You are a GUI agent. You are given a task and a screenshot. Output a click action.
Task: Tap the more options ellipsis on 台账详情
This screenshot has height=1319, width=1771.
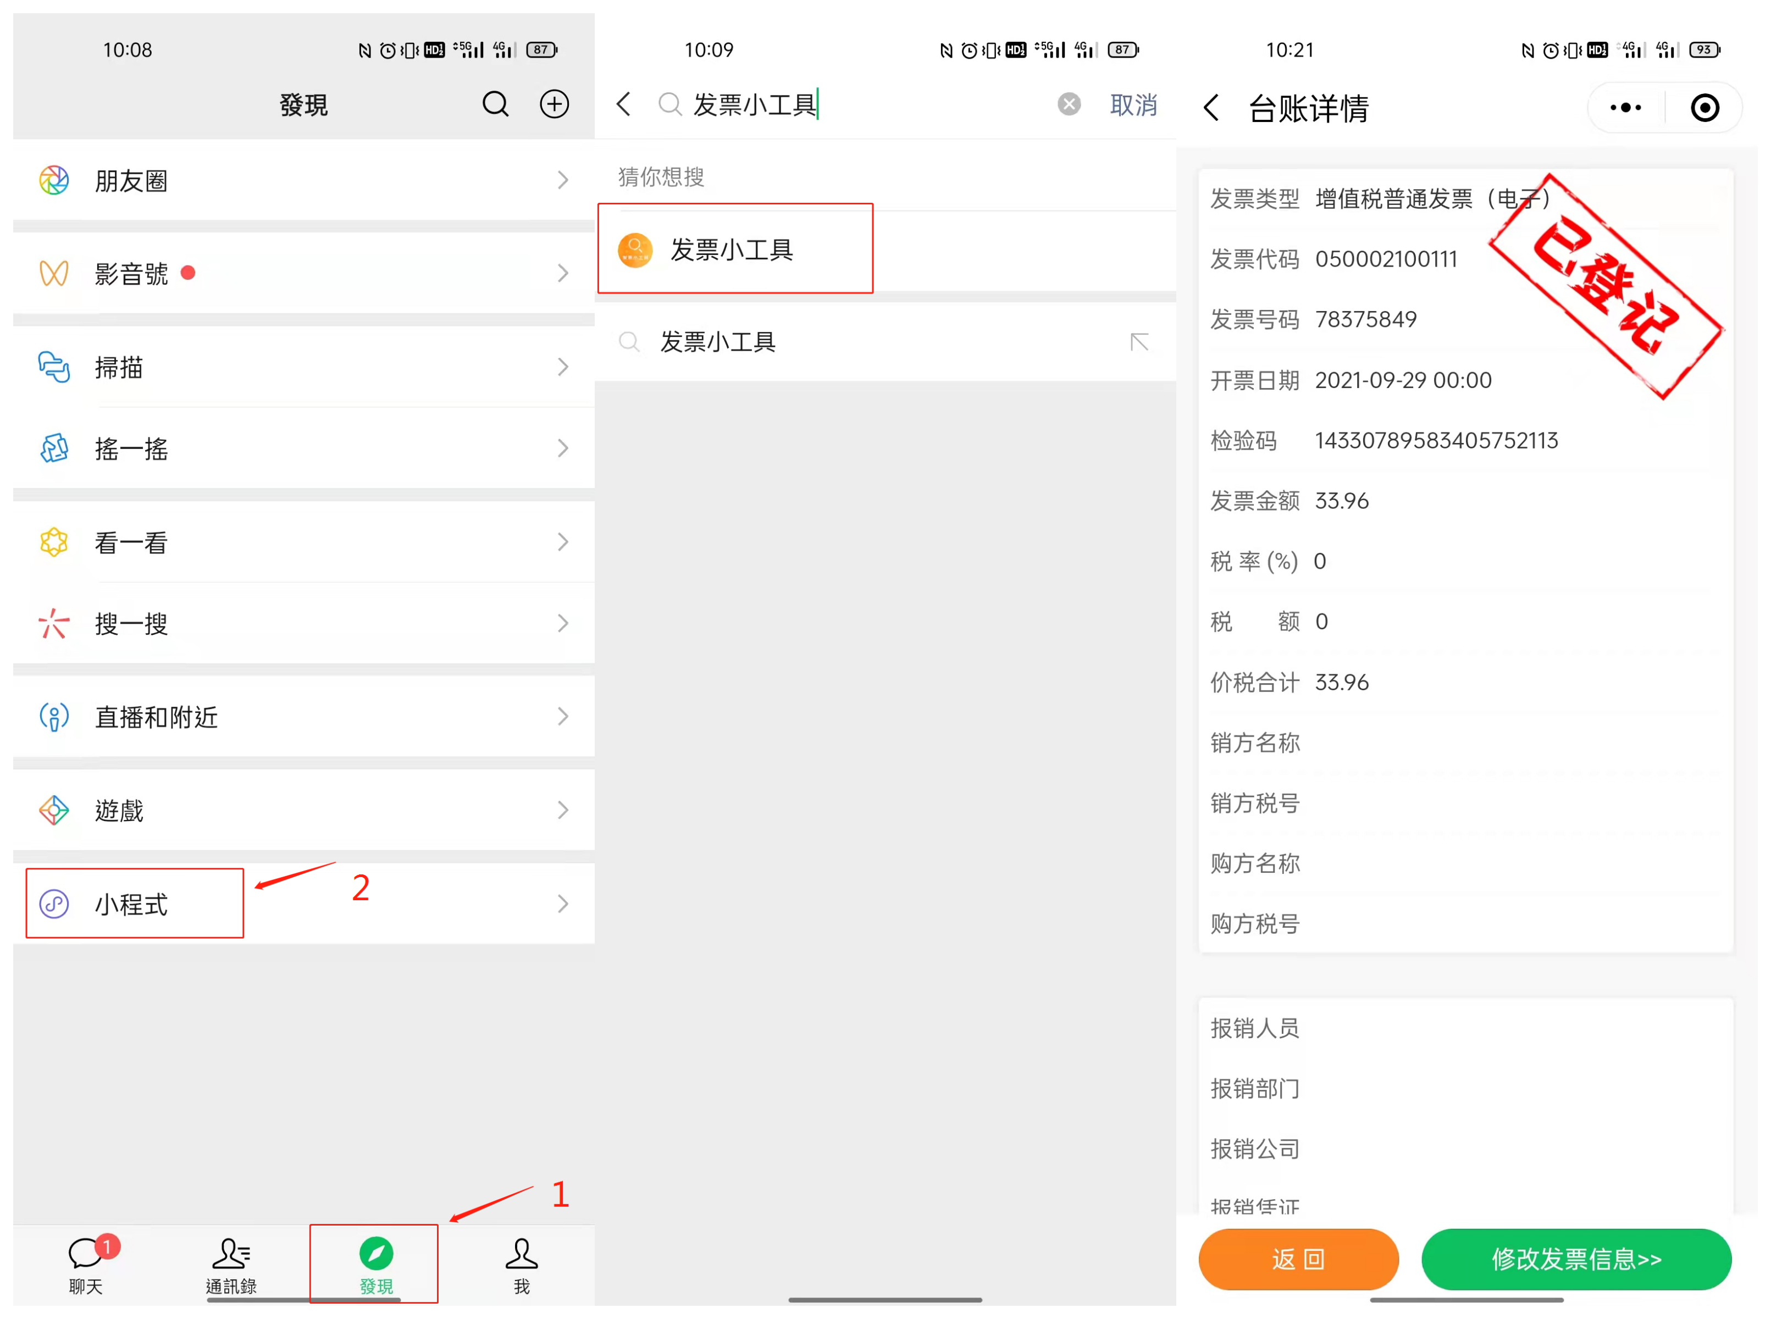[1625, 106]
